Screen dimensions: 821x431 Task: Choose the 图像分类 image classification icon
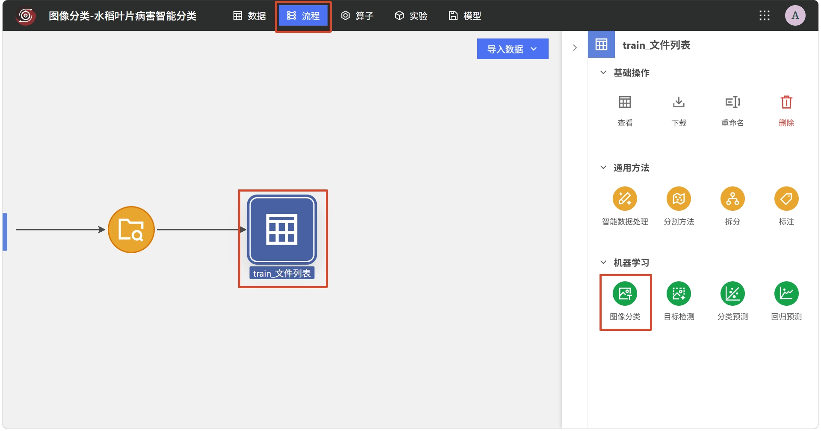click(625, 294)
